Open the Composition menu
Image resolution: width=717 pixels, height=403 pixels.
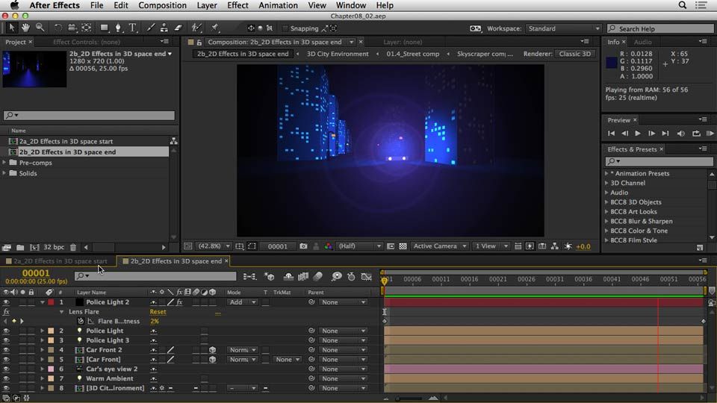(x=162, y=5)
